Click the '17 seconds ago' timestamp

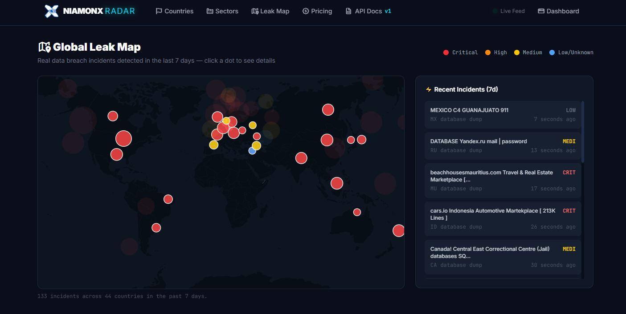(553, 189)
